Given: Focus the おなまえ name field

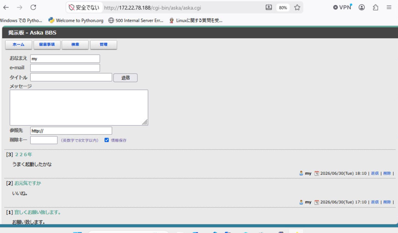Looking at the screenshot, I should [65, 59].
